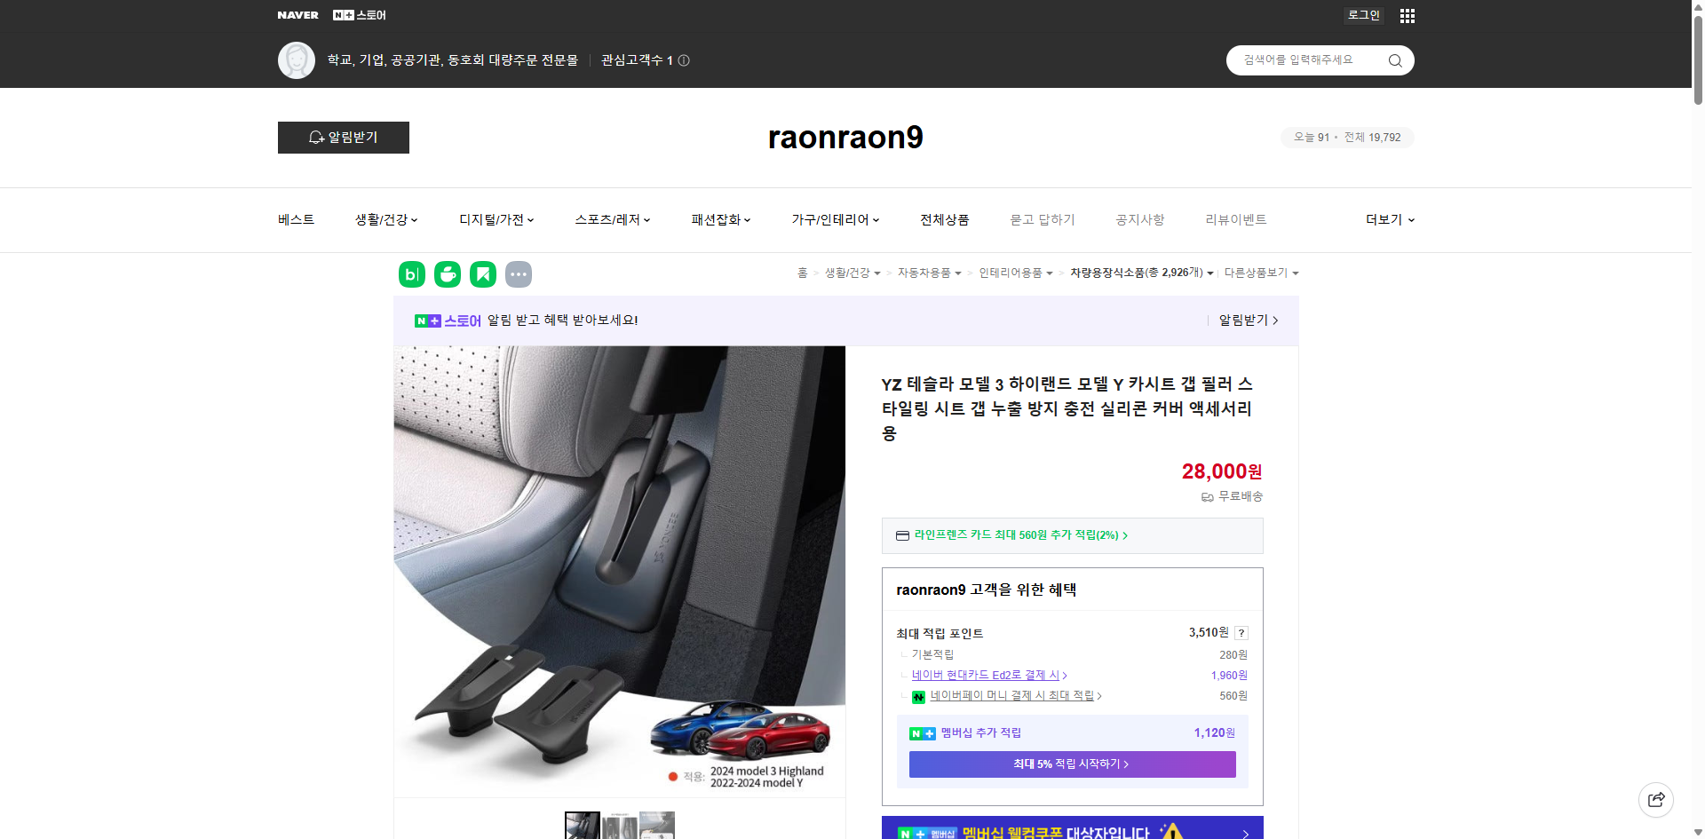Click the info icon beside 관심고객수

tap(682, 60)
